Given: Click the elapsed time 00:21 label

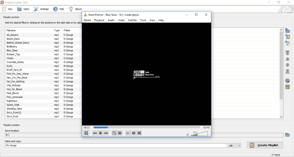Looking at the screenshot, I should click(x=87, y=127).
